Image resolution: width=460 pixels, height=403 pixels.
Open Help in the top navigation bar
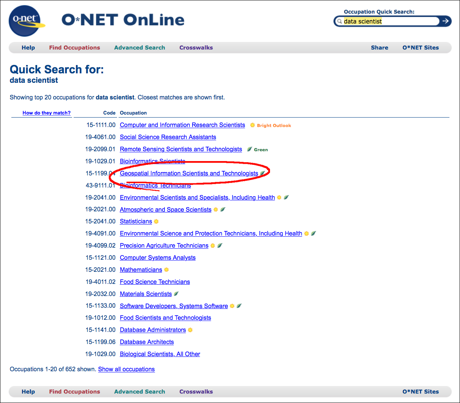tap(28, 48)
